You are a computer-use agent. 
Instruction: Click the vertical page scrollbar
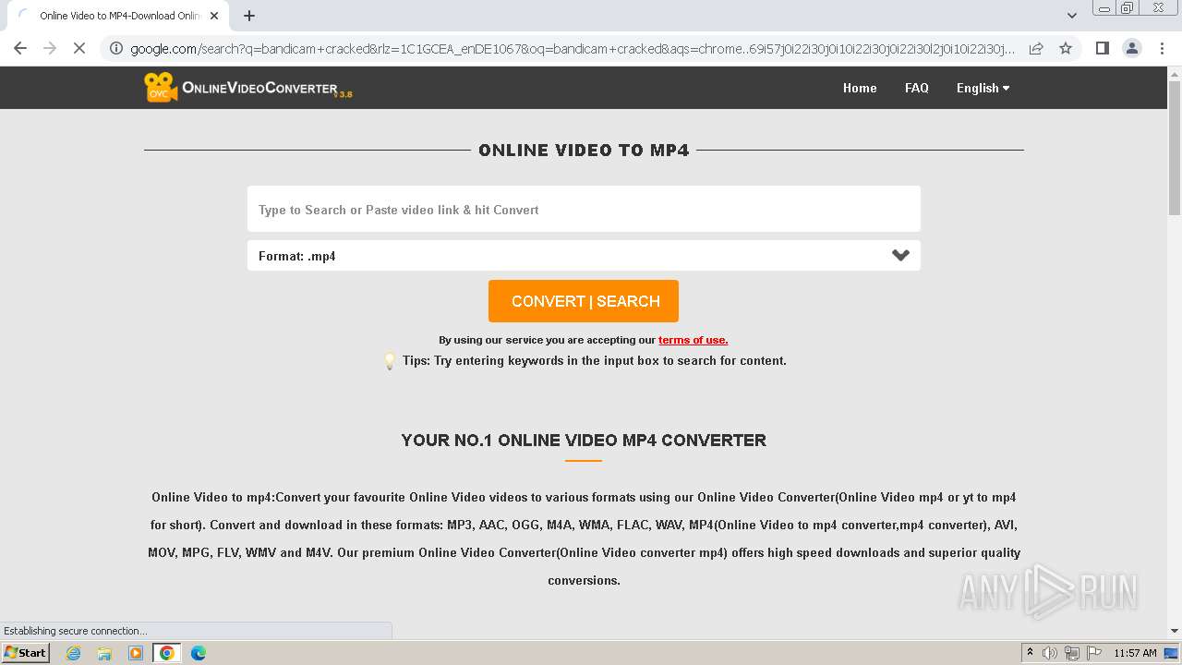click(1175, 148)
